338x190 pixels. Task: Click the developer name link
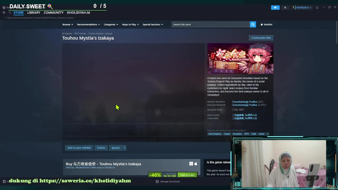coord(245,115)
